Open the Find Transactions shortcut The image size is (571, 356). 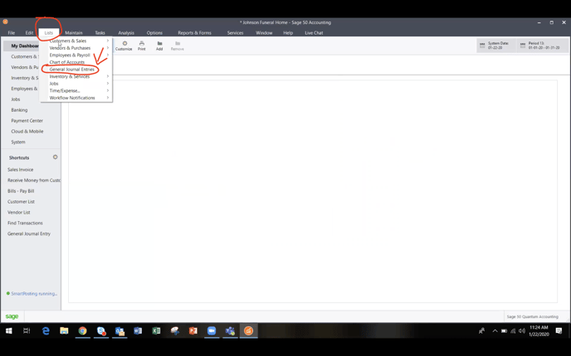25,223
